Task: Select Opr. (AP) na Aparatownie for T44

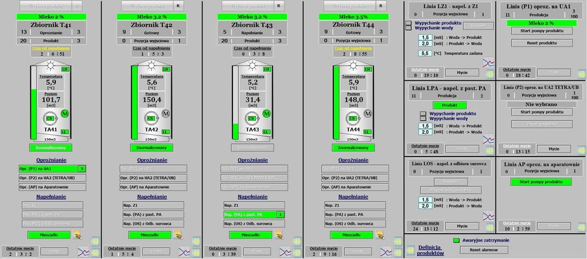Action: [x=355, y=187]
